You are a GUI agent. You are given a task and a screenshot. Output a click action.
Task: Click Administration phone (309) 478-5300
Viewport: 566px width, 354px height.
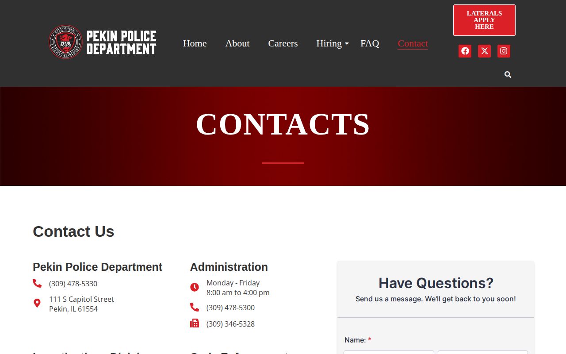230,308
